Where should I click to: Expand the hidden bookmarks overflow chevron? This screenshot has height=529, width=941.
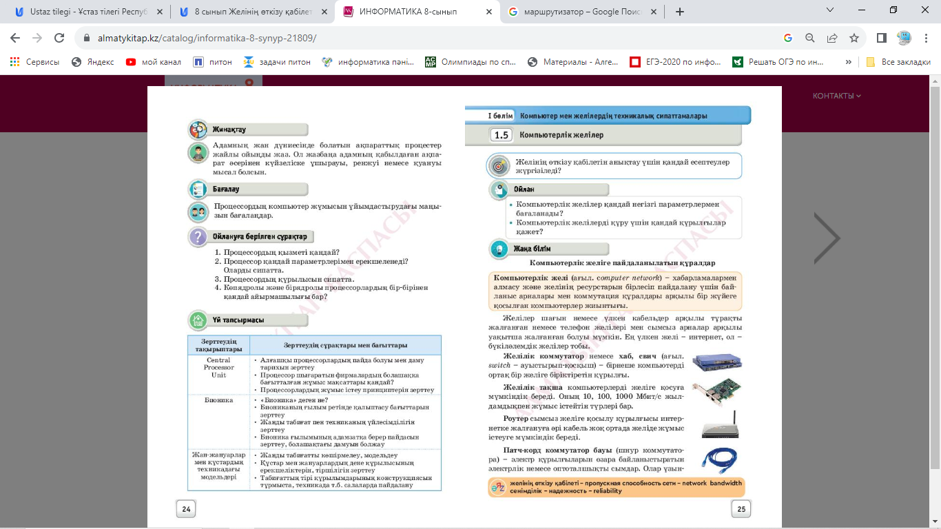click(x=848, y=62)
